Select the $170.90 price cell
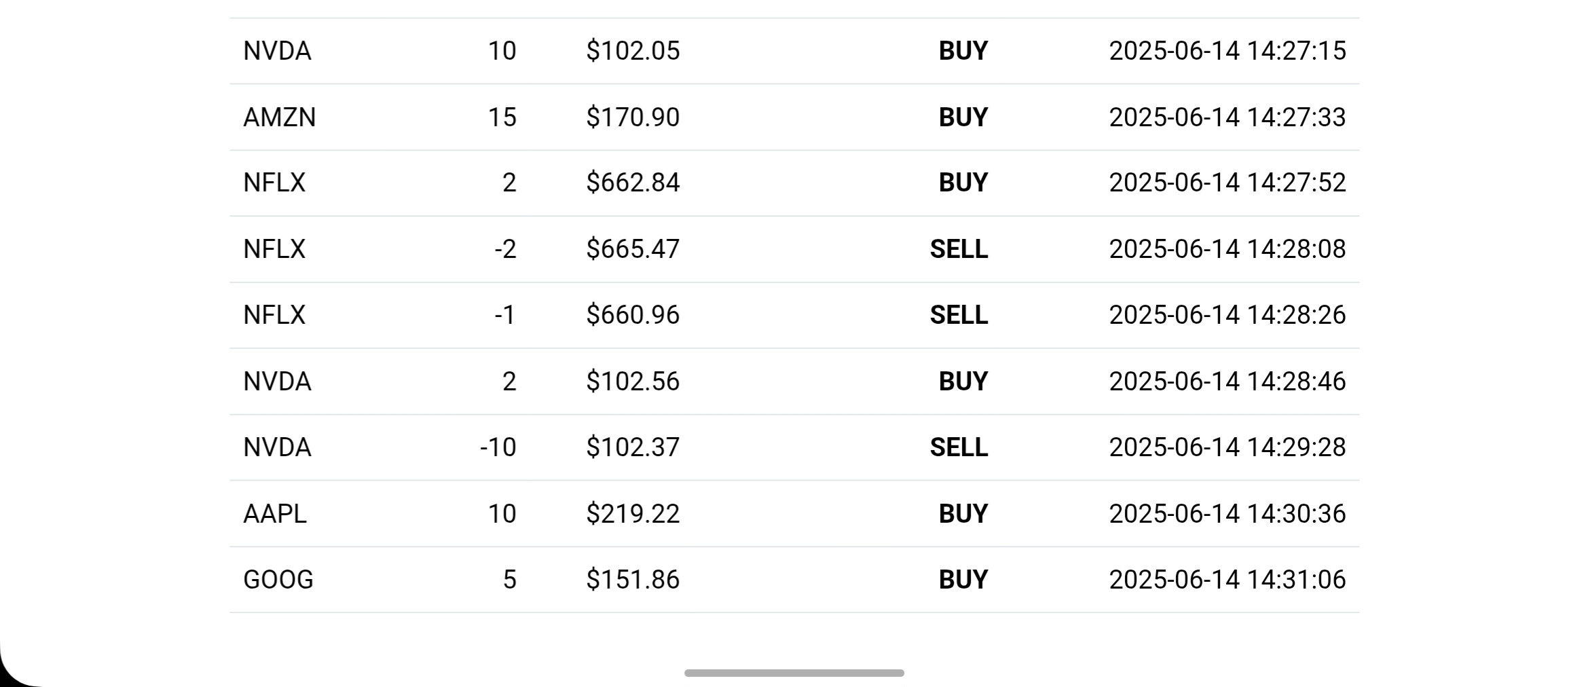1590x687 pixels. [633, 117]
